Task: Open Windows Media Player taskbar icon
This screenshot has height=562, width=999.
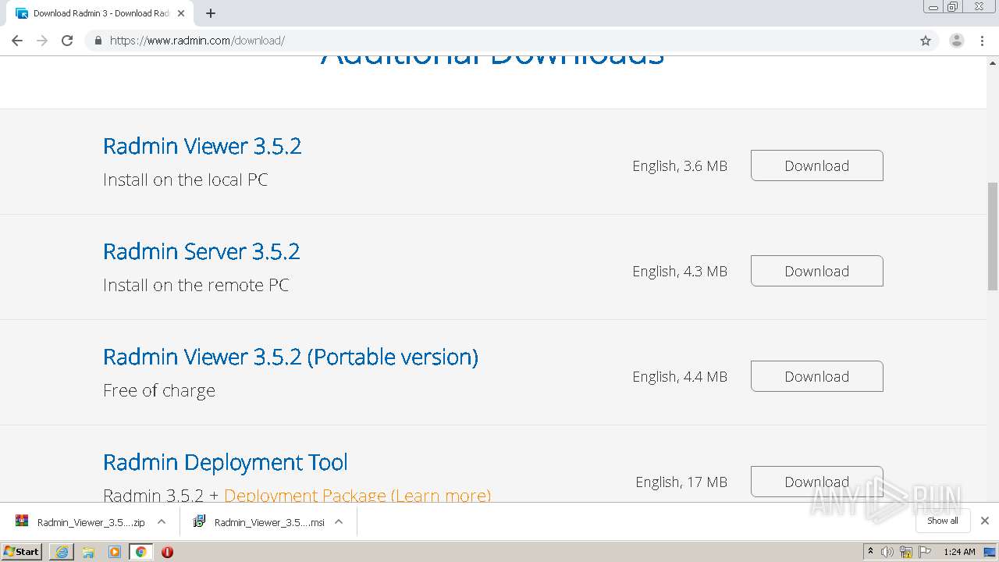Action: point(115,552)
